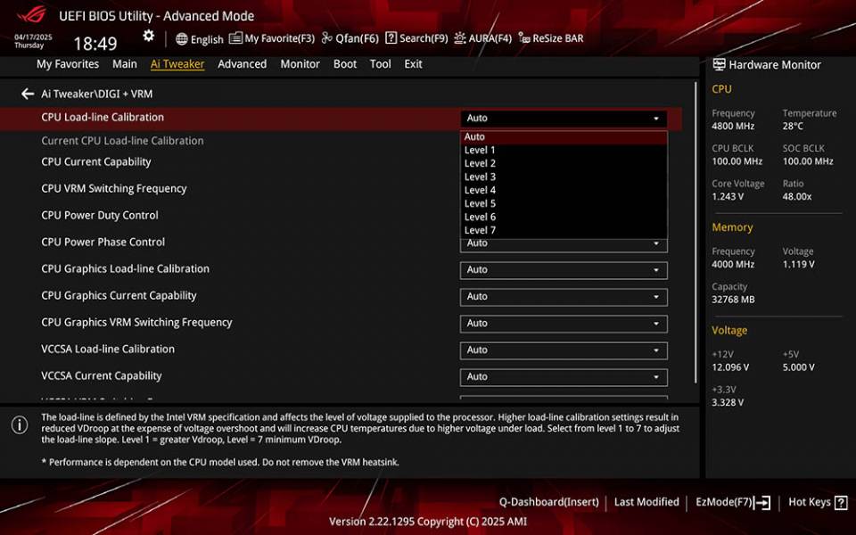The height and width of the screenshot is (535, 856).
Task: Click Last Modified
Action: pos(646,502)
